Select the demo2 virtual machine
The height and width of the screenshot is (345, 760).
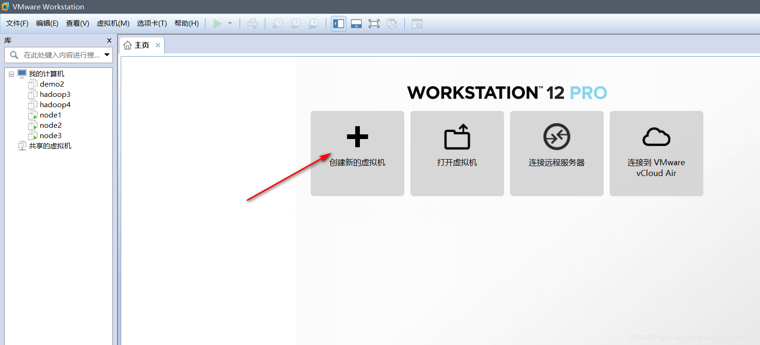51,84
